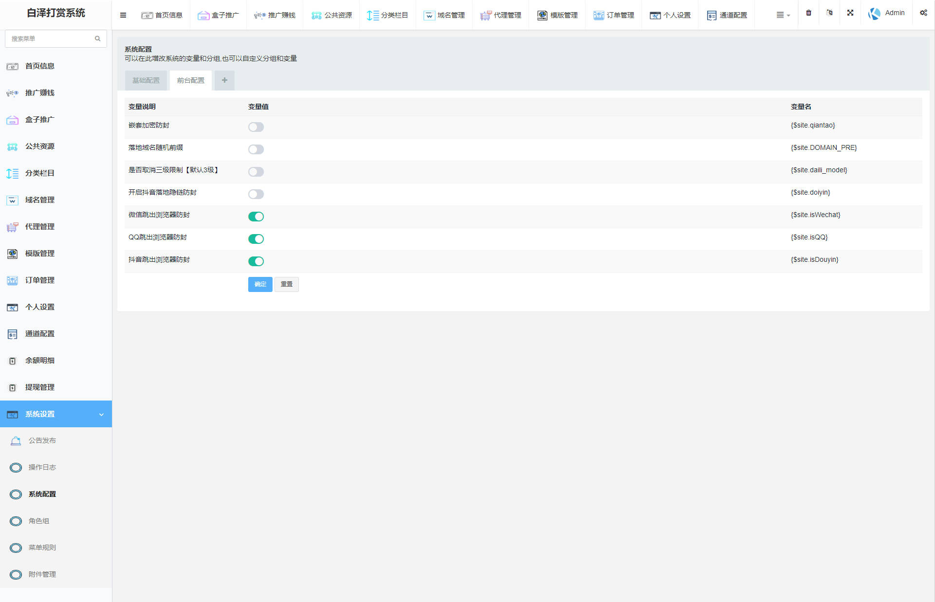Click the 订单管理 icon in sidebar

[12, 280]
